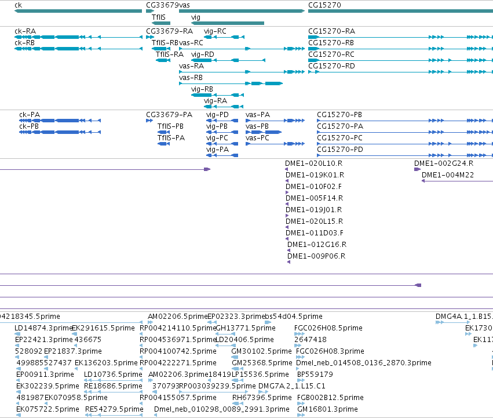Click the DME1-019J01.R feature label
The image size is (493, 418).
314,210
